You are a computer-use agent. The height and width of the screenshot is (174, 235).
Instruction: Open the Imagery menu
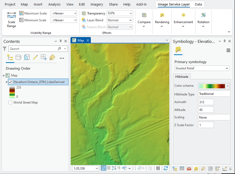tap(97, 4)
